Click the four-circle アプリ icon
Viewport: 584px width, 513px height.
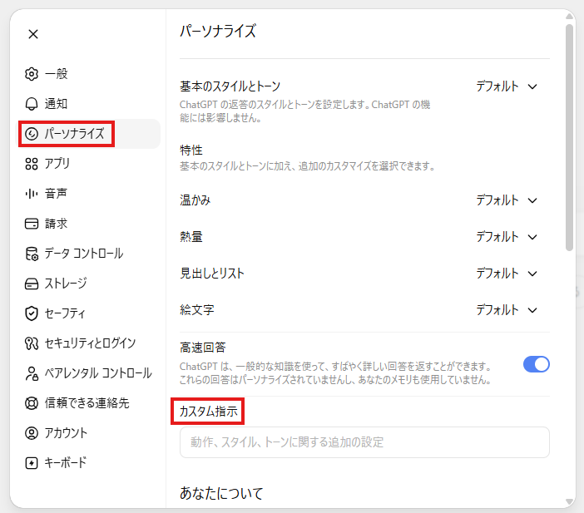coord(32,164)
